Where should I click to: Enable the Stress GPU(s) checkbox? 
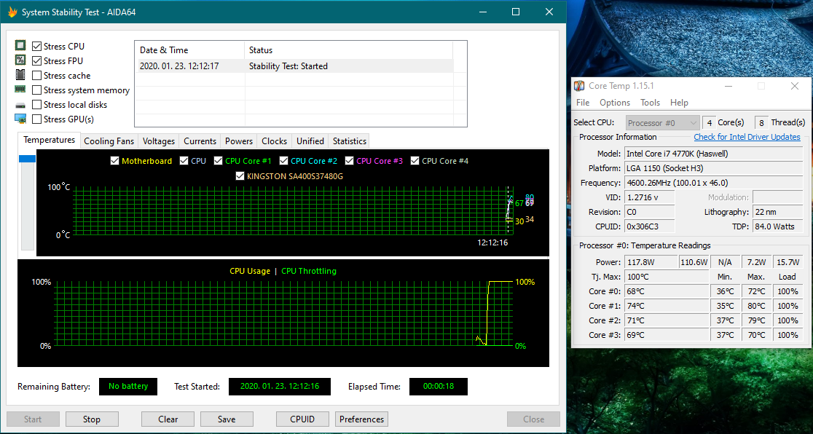pyautogui.click(x=37, y=119)
